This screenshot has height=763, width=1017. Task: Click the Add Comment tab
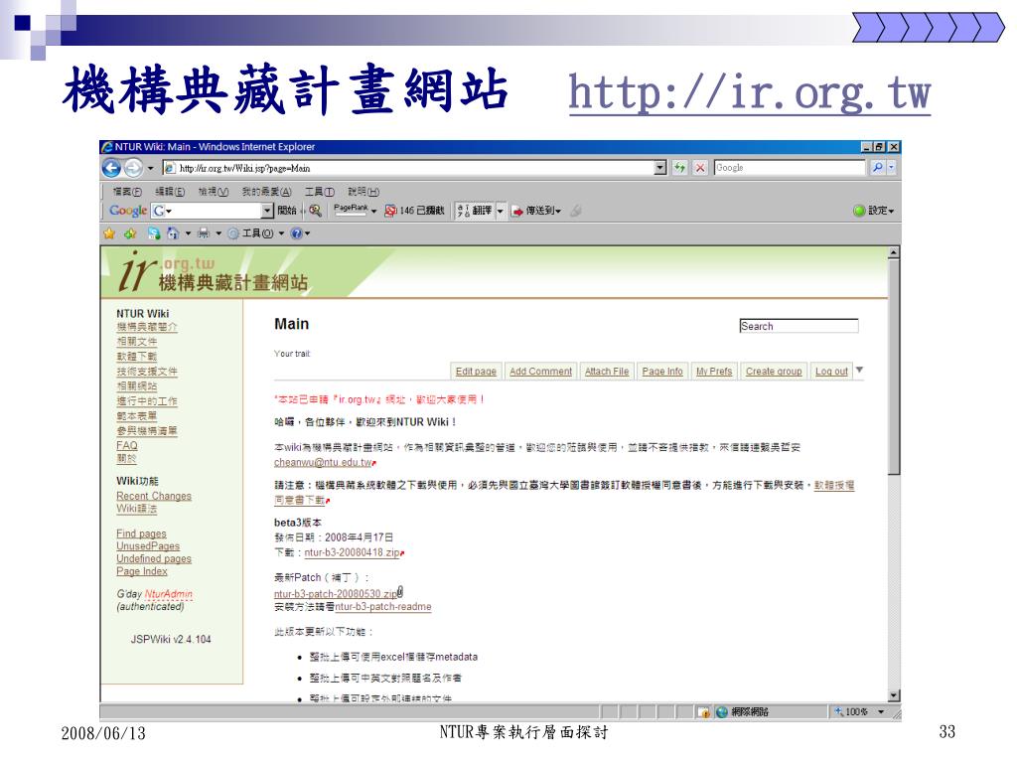coord(541,372)
